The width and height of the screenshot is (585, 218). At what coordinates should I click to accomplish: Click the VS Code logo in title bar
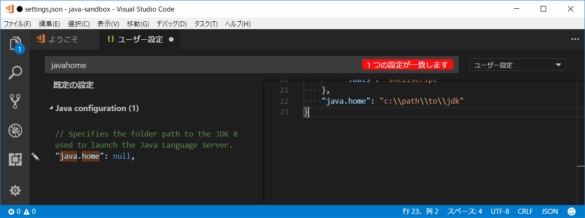click(x=9, y=9)
